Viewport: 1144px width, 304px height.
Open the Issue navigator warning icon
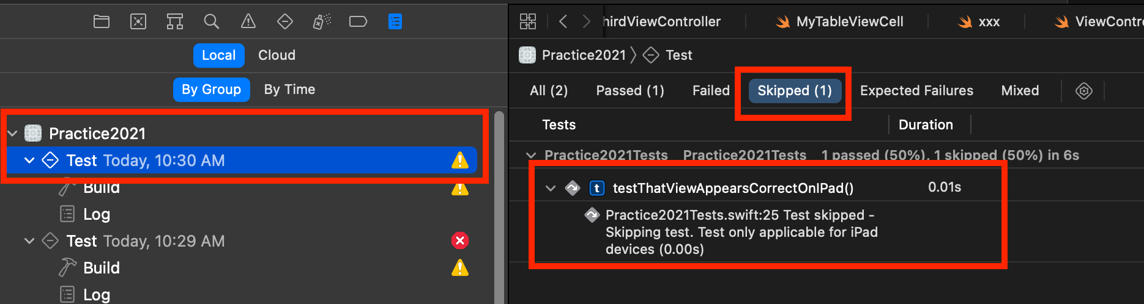click(248, 22)
